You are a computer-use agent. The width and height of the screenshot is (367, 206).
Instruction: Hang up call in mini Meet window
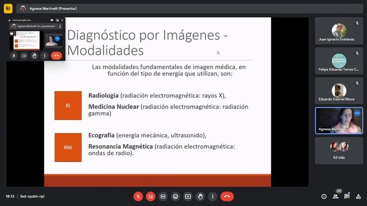(56, 56)
